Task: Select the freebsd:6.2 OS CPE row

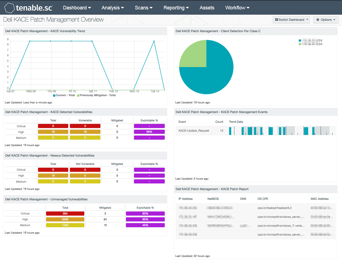Action: click(x=256, y=208)
